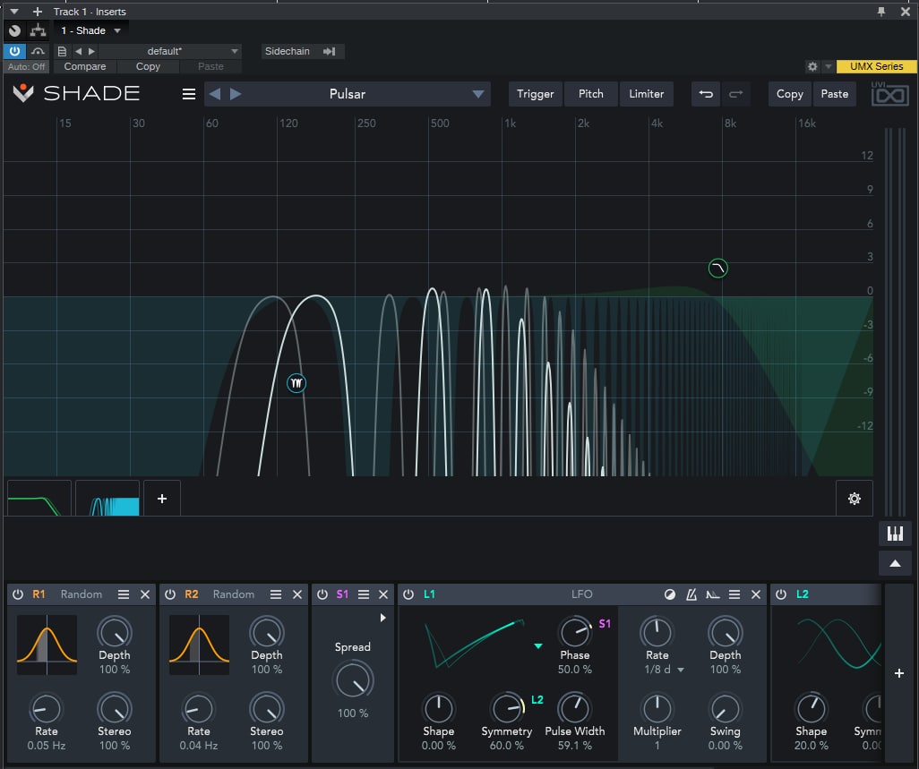Open the piano keyboard panel
Viewport: 919px width, 769px height.
point(894,534)
